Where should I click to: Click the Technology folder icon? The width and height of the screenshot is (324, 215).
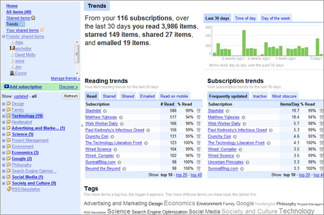pyautogui.click(x=9, y=115)
